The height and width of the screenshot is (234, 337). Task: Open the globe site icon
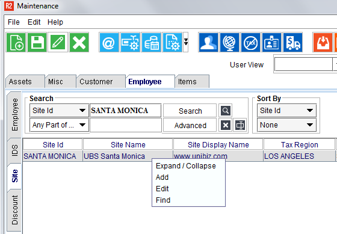click(229, 42)
